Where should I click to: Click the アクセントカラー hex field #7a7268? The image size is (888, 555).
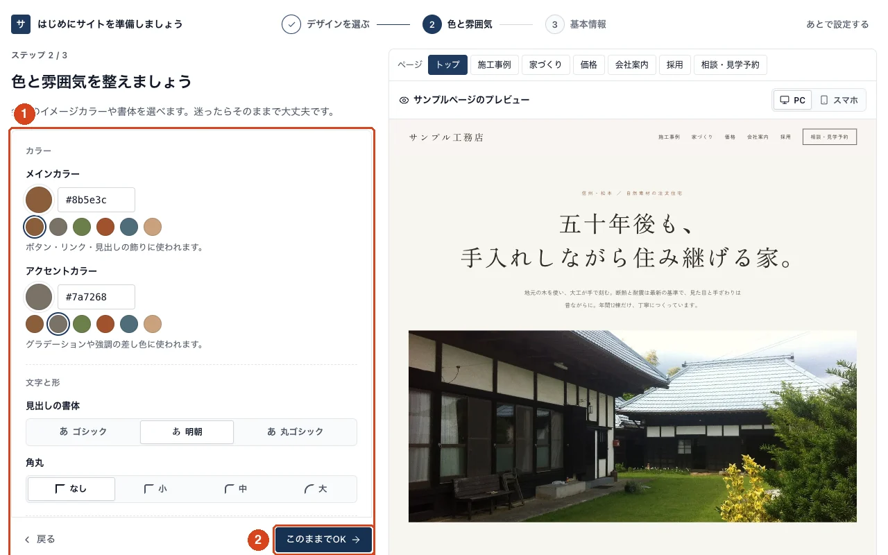click(96, 297)
